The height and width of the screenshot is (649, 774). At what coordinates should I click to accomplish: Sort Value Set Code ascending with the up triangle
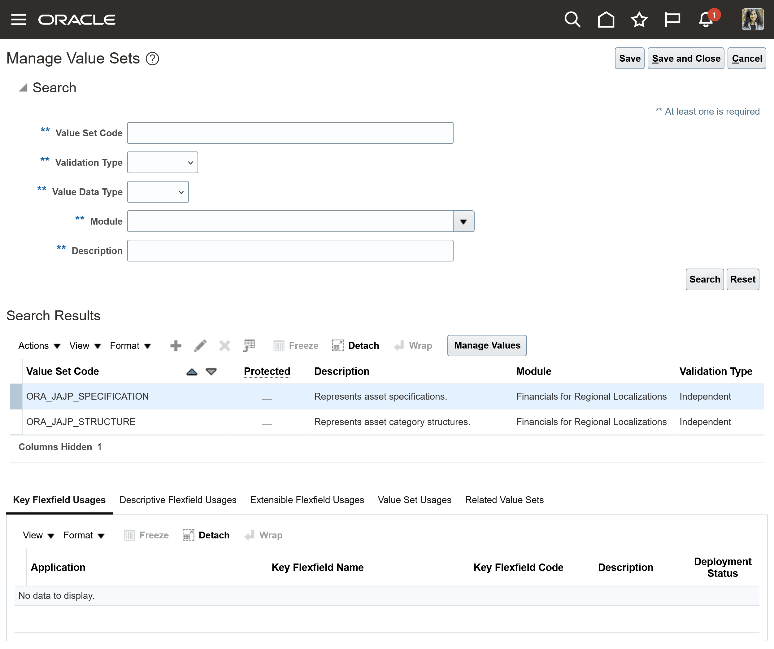(192, 372)
